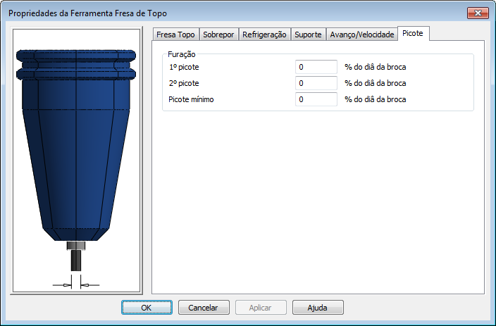Confirm with the OK button
The width and height of the screenshot is (496, 326).
147,308
